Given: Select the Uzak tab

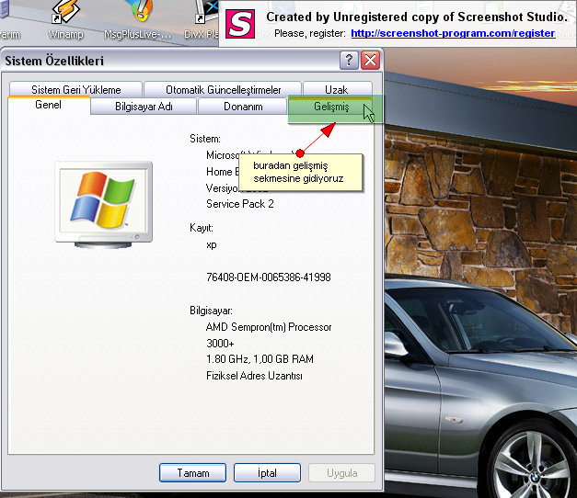Looking at the screenshot, I should pos(336,90).
